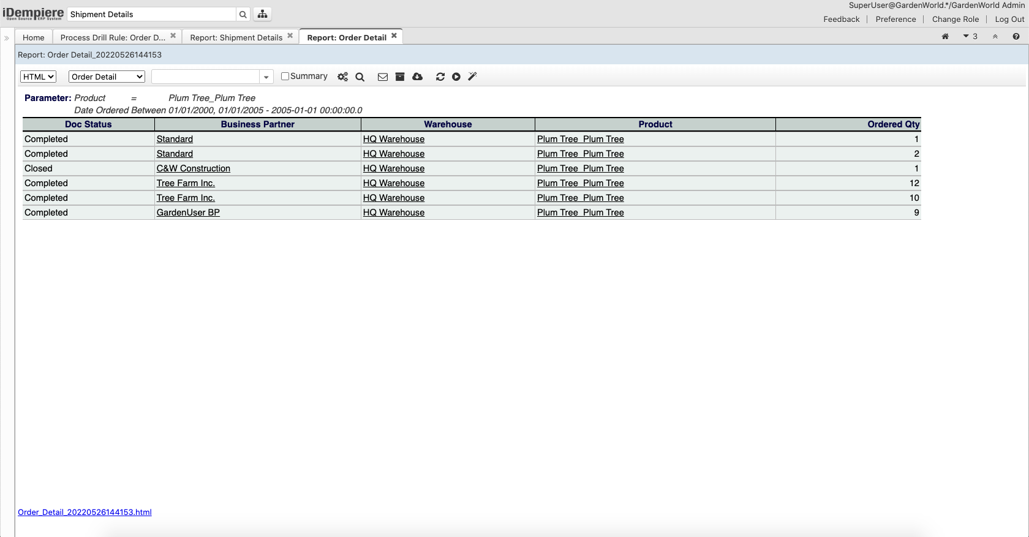1029x537 pixels.
Task: Open the Order Detail print format dropdown
Action: pyautogui.click(x=107, y=77)
